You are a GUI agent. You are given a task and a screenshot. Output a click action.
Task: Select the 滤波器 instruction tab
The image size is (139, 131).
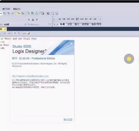85,24
